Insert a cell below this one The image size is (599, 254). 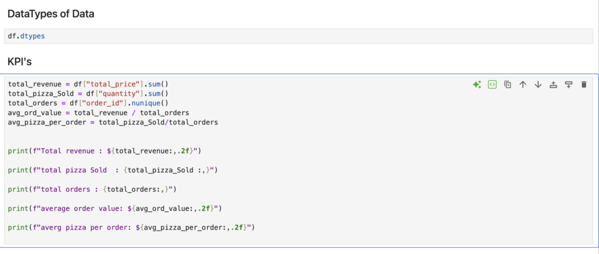point(568,85)
